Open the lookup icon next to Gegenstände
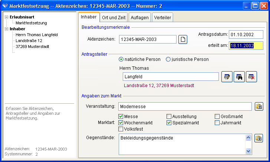The width and height of the screenshot is (270, 162). 259,138
